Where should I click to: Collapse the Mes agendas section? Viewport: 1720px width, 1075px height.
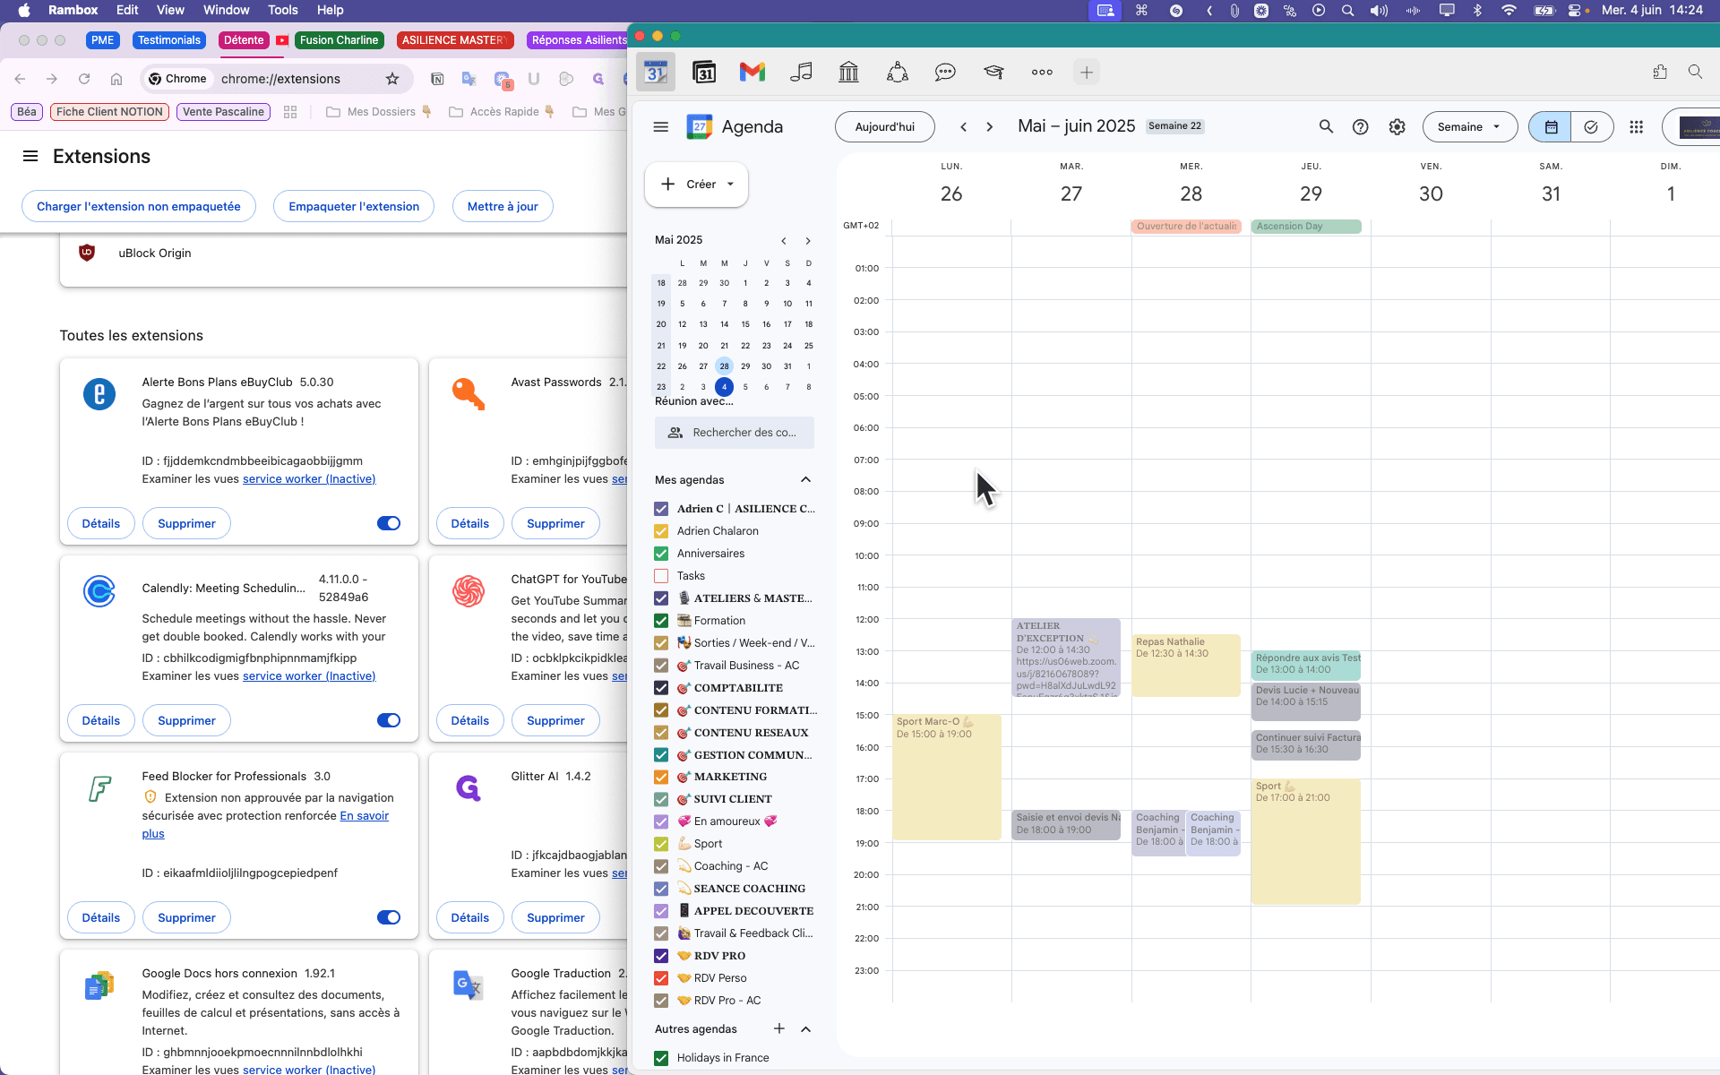click(805, 480)
